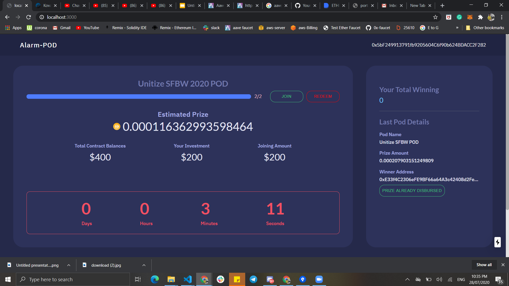509x286 pixels.
Task: Open Telegram from the taskbar
Action: click(x=253, y=279)
